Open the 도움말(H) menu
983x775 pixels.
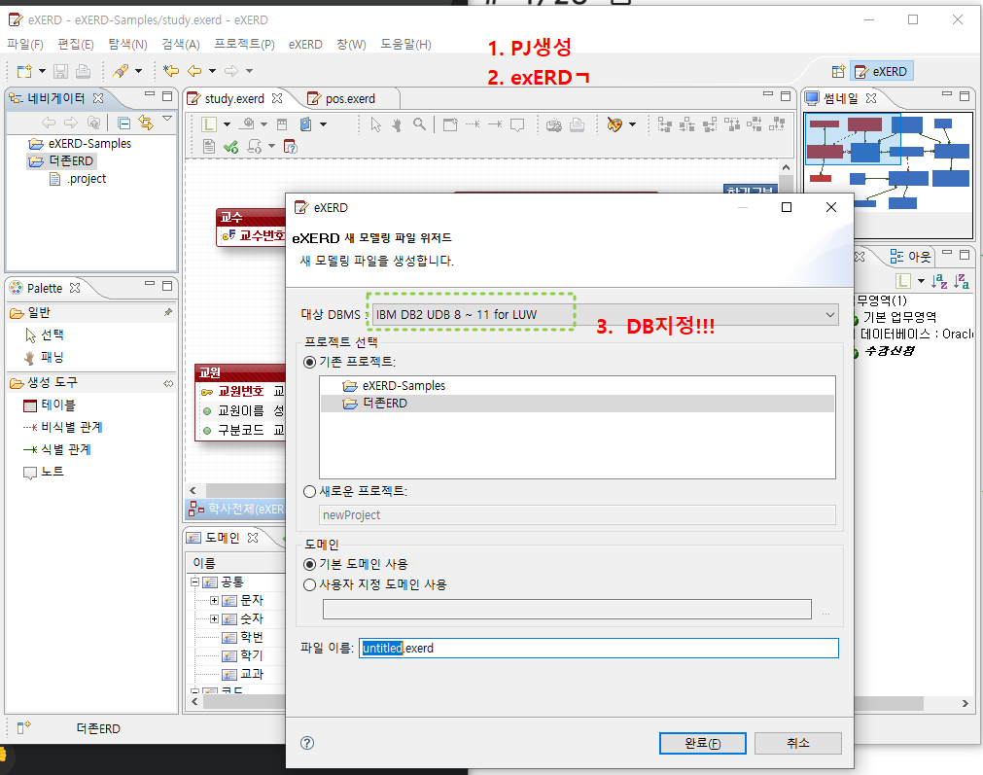pos(405,45)
